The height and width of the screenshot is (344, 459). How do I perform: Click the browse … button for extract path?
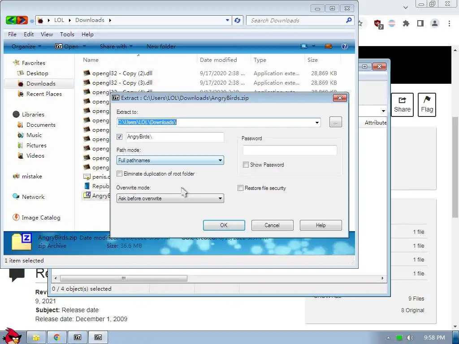click(335, 122)
